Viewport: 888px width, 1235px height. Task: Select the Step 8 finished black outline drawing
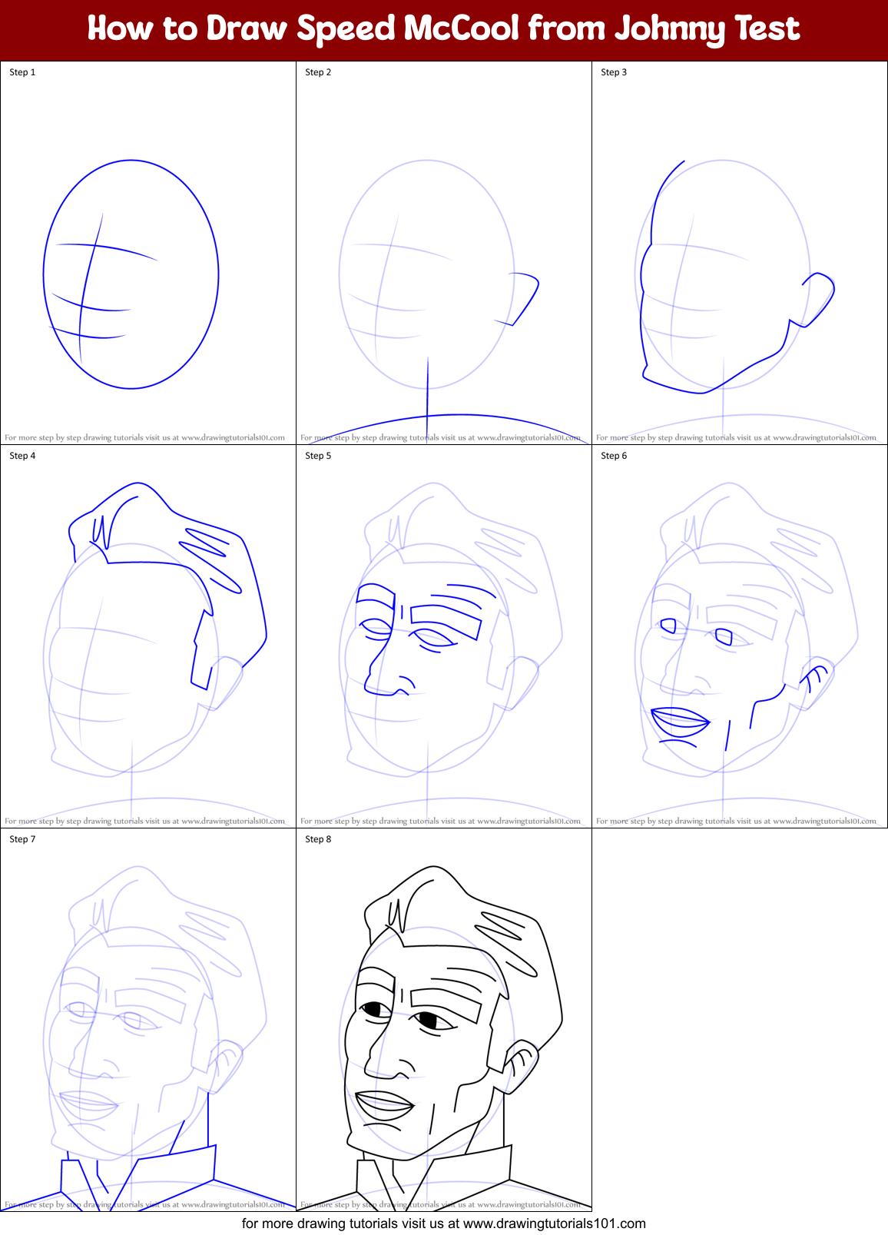coord(444,1037)
